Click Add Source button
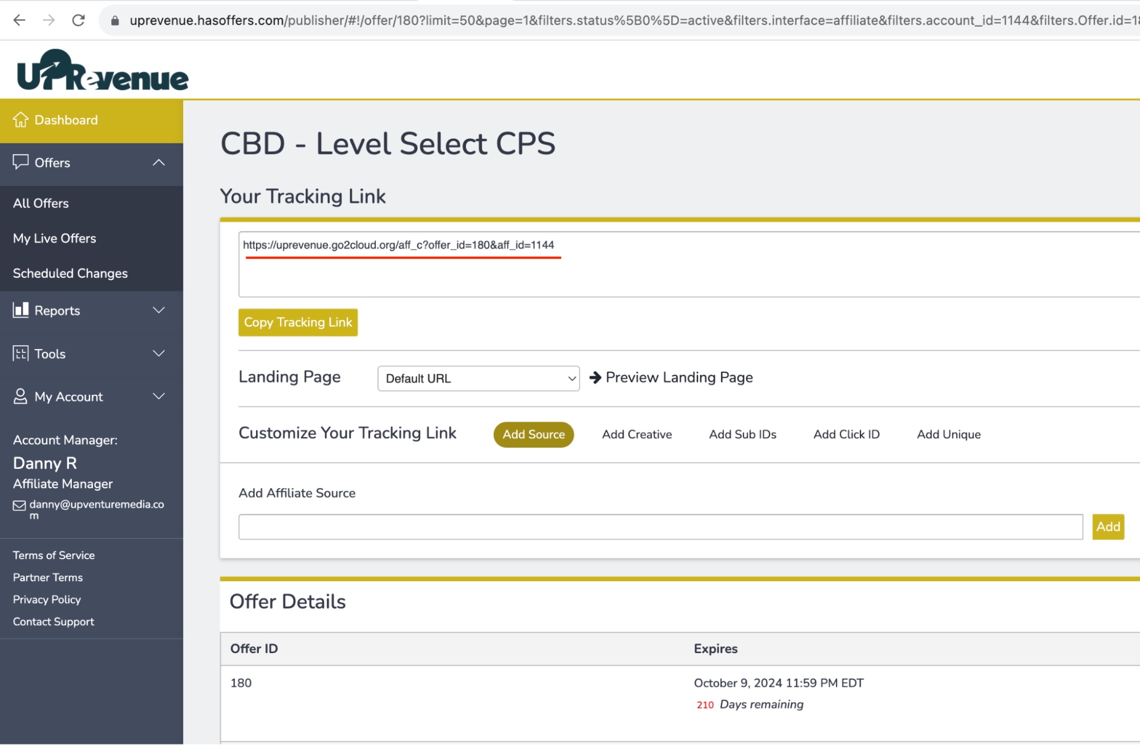The width and height of the screenshot is (1140, 745). (x=533, y=433)
